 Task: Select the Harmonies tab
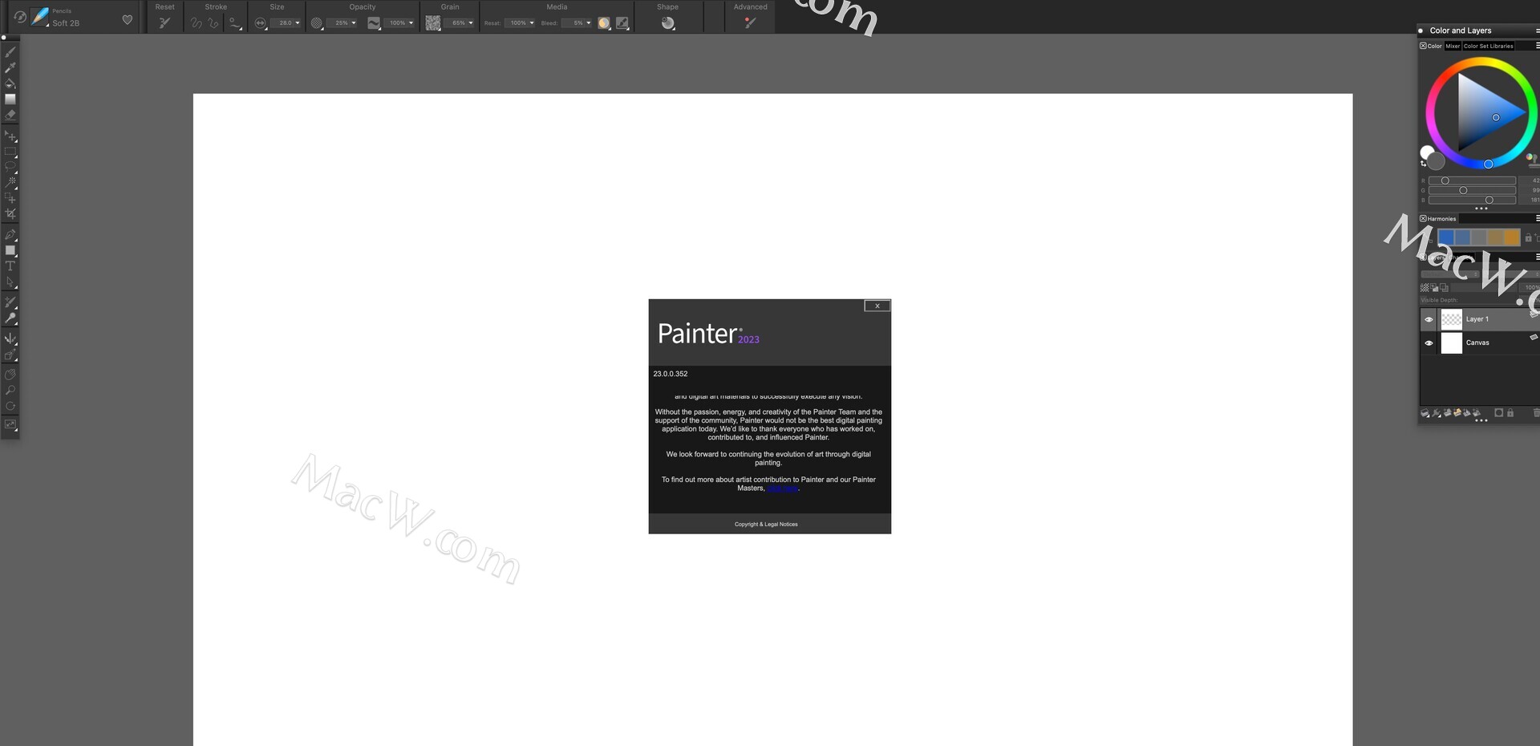tap(1441, 218)
